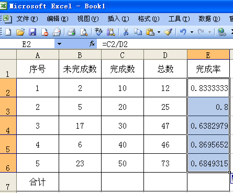Select column E header

pos(208,55)
